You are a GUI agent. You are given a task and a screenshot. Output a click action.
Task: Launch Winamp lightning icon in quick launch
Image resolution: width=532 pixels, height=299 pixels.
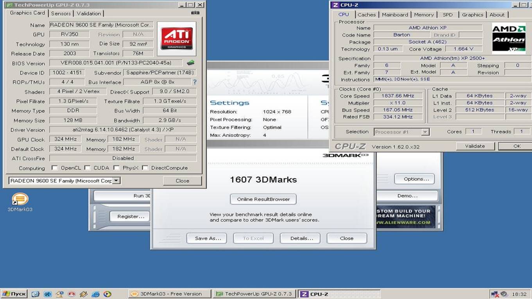click(83, 294)
